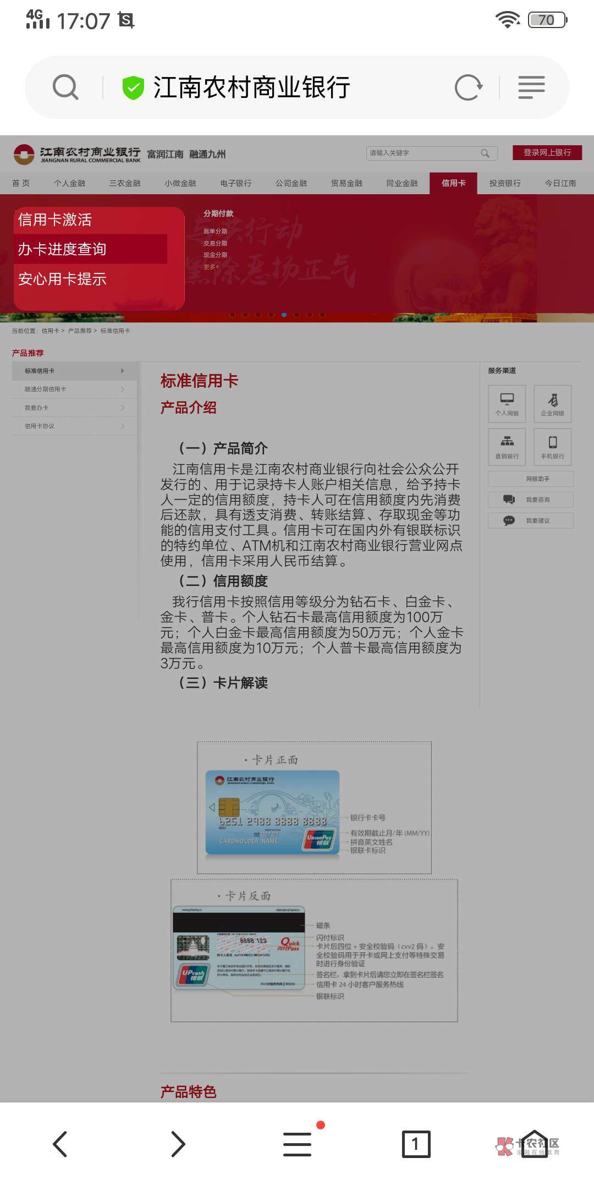Image resolution: width=594 pixels, height=1185 pixels.
Task: Expand 信用卡协议 sidebar chevron
Action: pyautogui.click(x=122, y=426)
